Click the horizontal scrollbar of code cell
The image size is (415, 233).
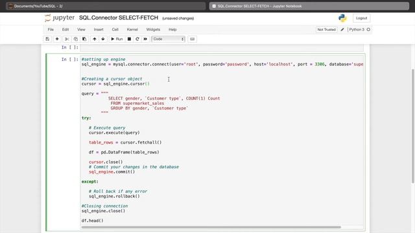211,227
